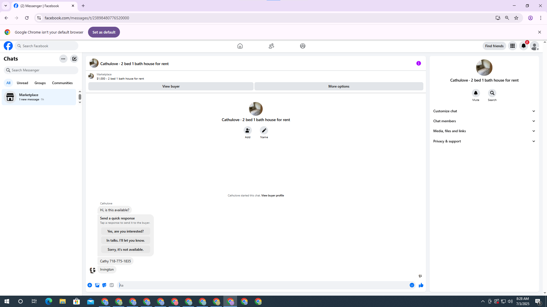The image size is (547, 307).
Task: Send quick response "Sorry, it's not available."
Action: click(125, 250)
